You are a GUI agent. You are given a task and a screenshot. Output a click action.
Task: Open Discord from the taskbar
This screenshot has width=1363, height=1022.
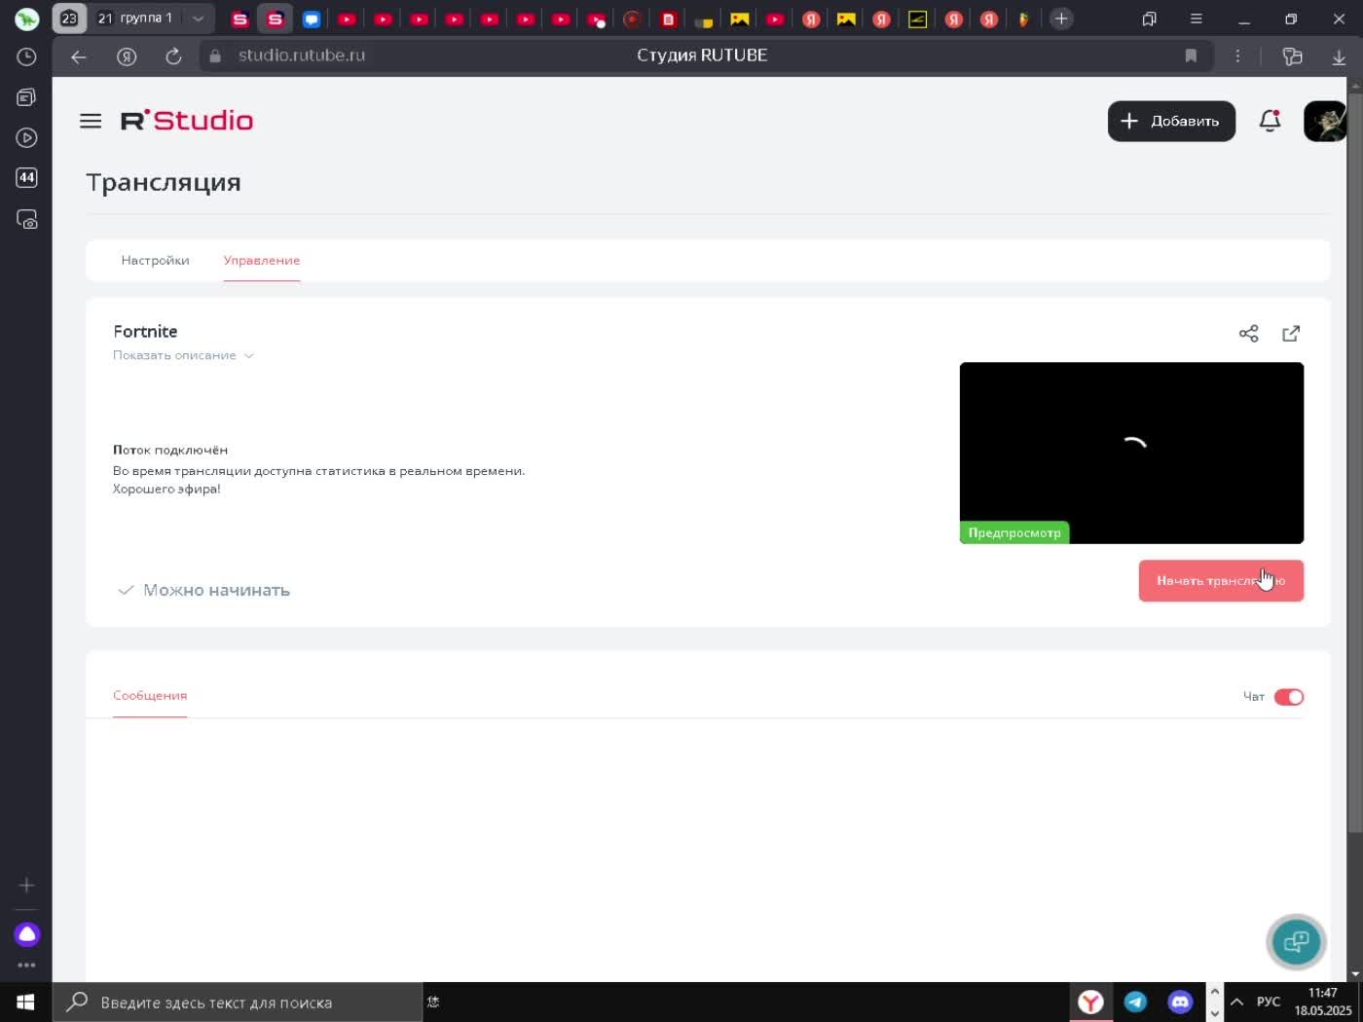click(x=1180, y=1002)
